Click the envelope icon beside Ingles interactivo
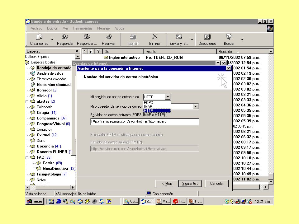Viewport: 299px width, 224px height. coord(106,57)
